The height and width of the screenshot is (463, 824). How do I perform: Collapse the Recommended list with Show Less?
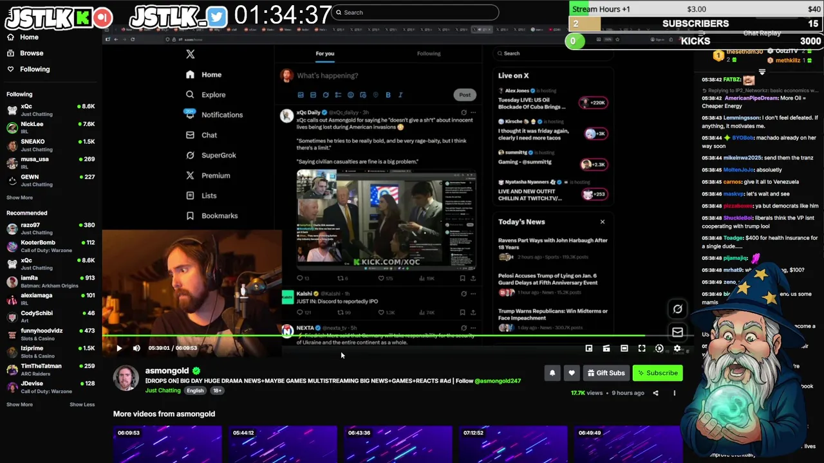click(82, 404)
